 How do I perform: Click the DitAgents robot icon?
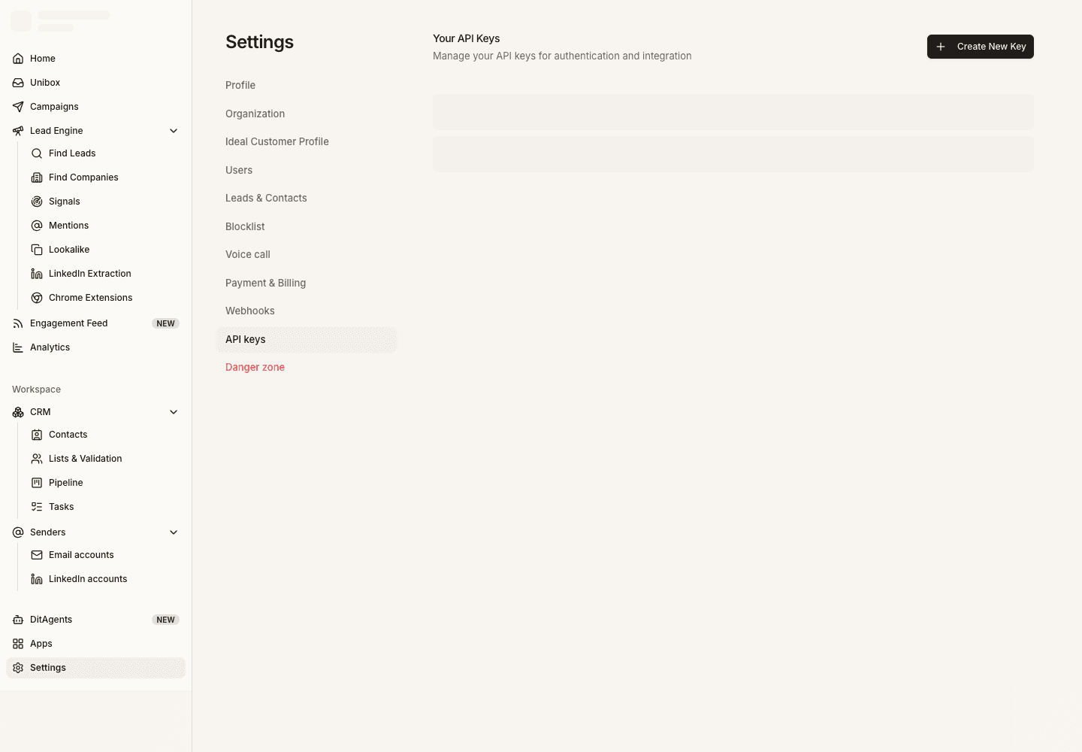pyautogui.click(x=18, y=620)
